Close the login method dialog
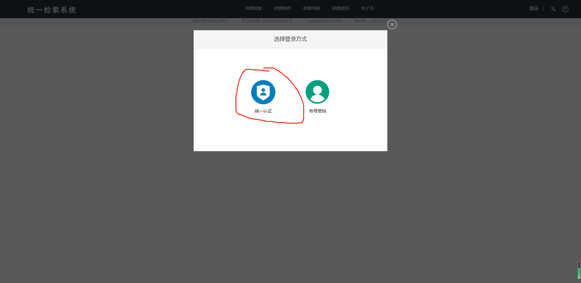The width and height of the screenshot is (581, 283). click(x=392, y=24)
